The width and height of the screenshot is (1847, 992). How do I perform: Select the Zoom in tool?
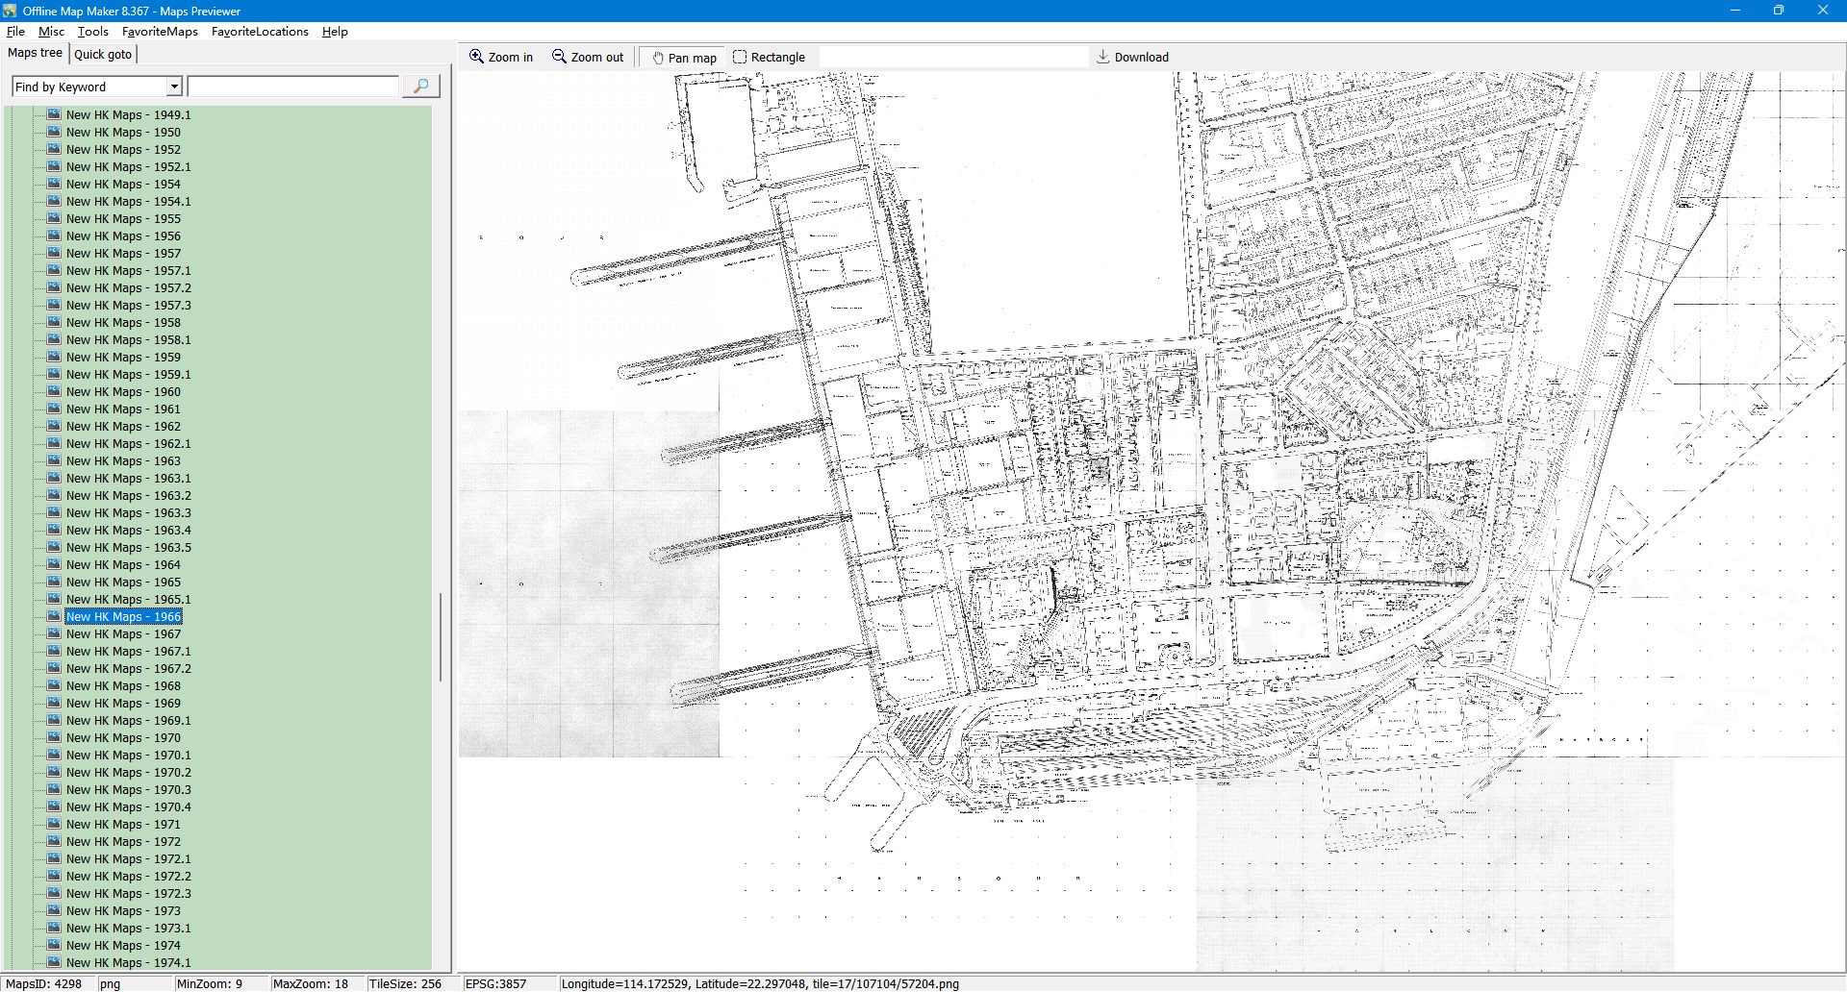coord(500,58)
